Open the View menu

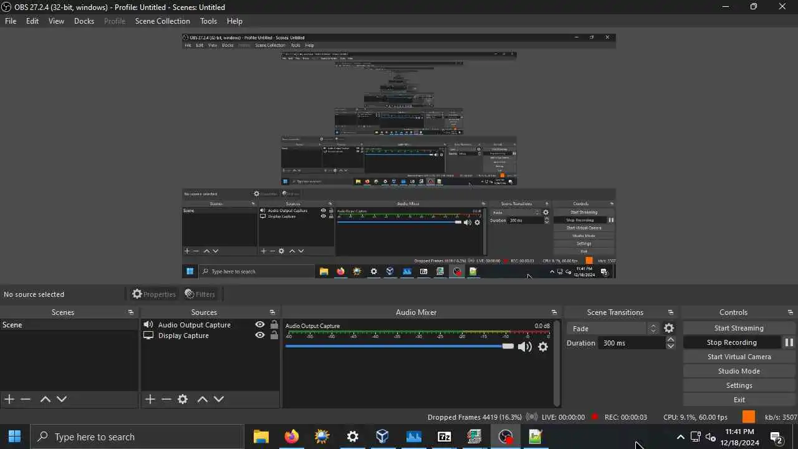[x=56, y=21]
